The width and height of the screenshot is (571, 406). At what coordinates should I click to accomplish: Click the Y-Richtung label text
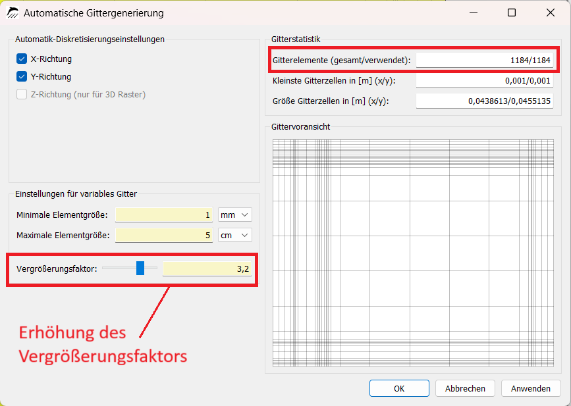(51, 77)
